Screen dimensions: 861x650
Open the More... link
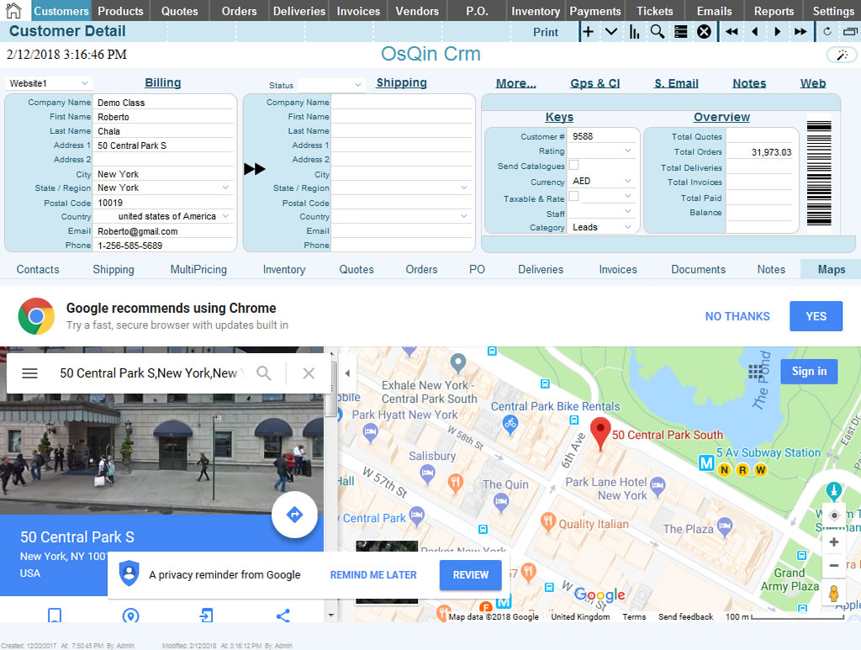[515, 83]
